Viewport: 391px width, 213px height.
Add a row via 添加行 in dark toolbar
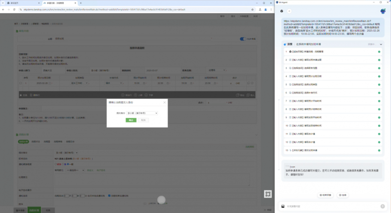pyautogui.click(x=127, y=95)
